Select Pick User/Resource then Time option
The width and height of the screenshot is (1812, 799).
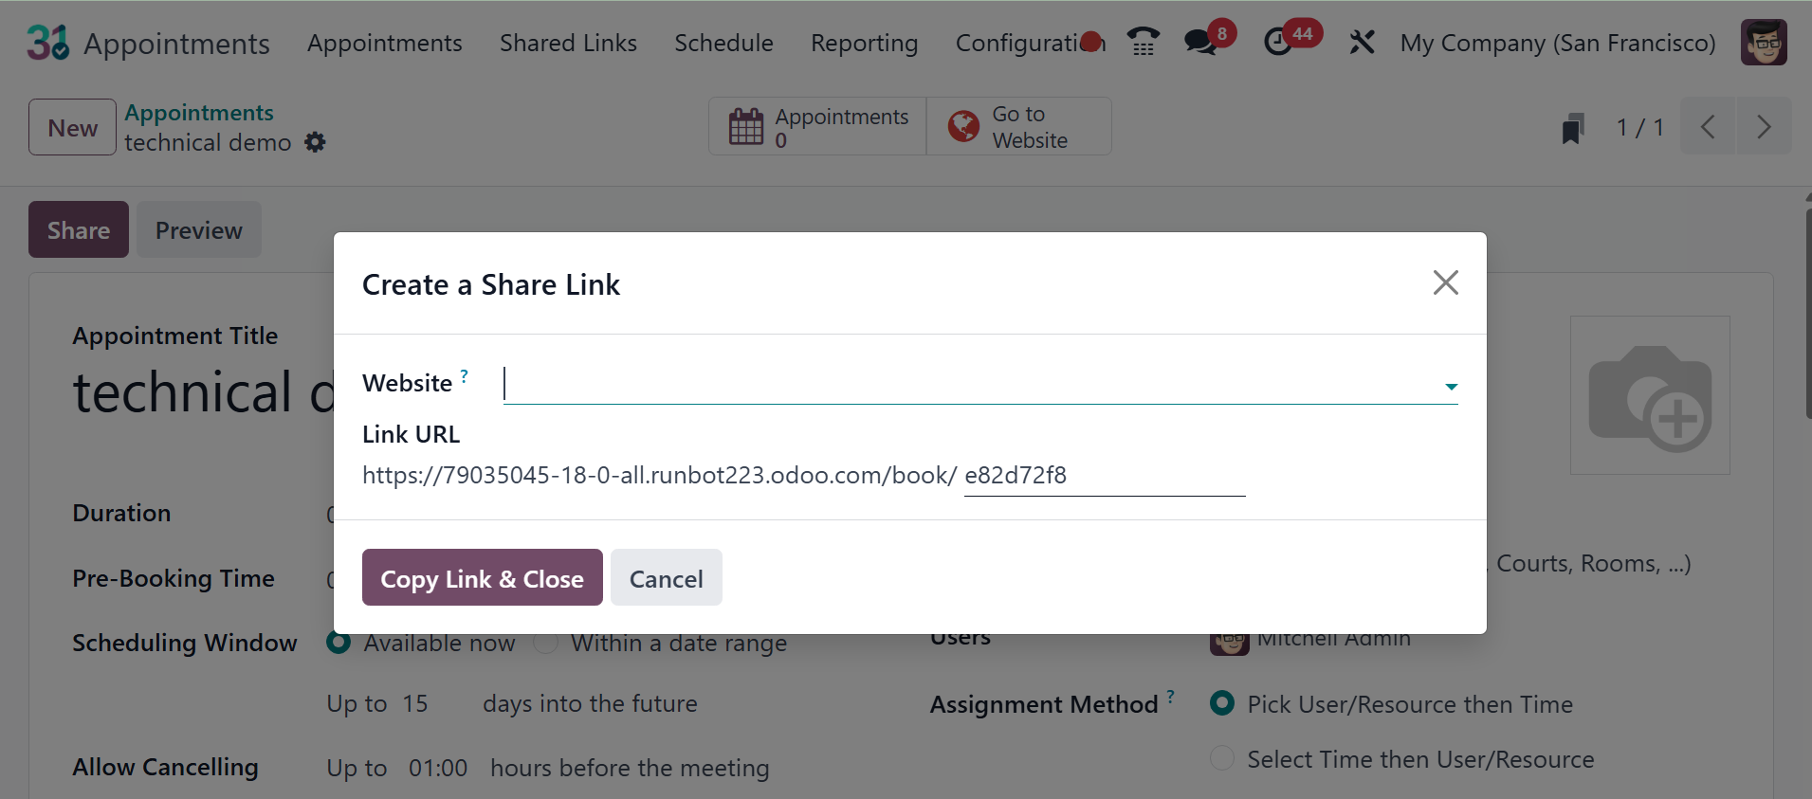1222,703
